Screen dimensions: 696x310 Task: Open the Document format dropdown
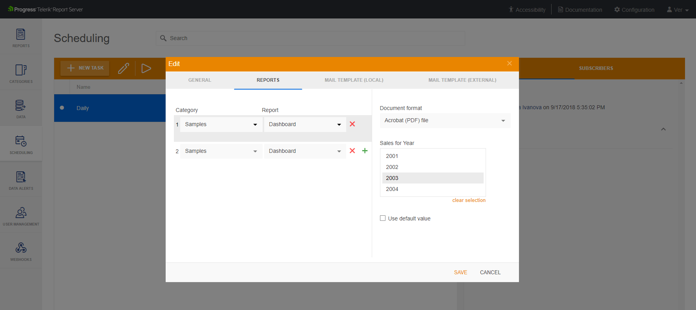445,121
